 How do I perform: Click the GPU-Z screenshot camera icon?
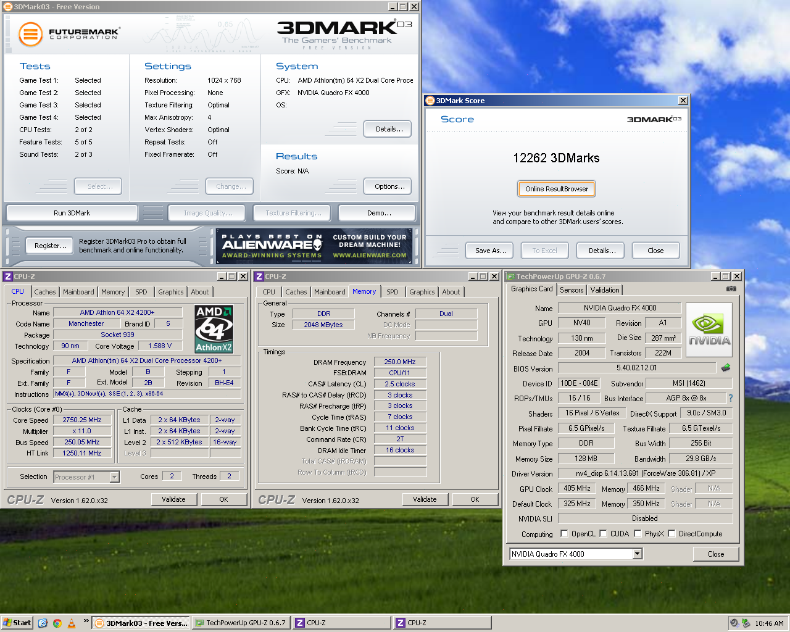[x=731, y=289]
